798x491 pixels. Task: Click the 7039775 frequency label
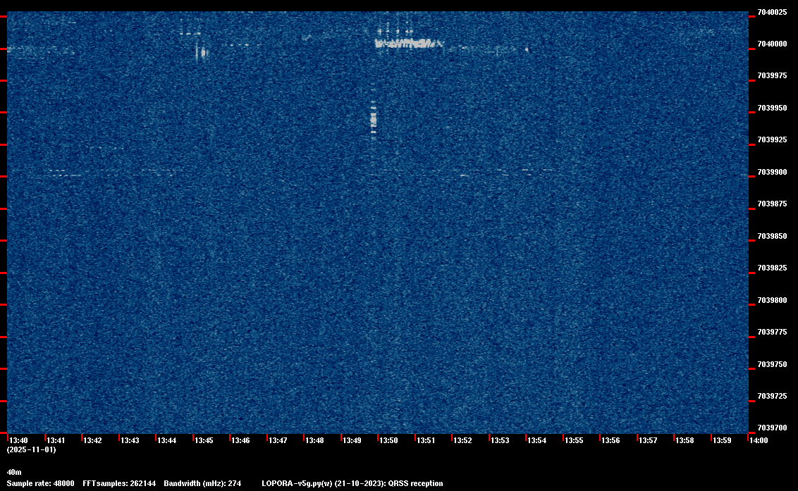pyautogui.click(x=772, y=332)
